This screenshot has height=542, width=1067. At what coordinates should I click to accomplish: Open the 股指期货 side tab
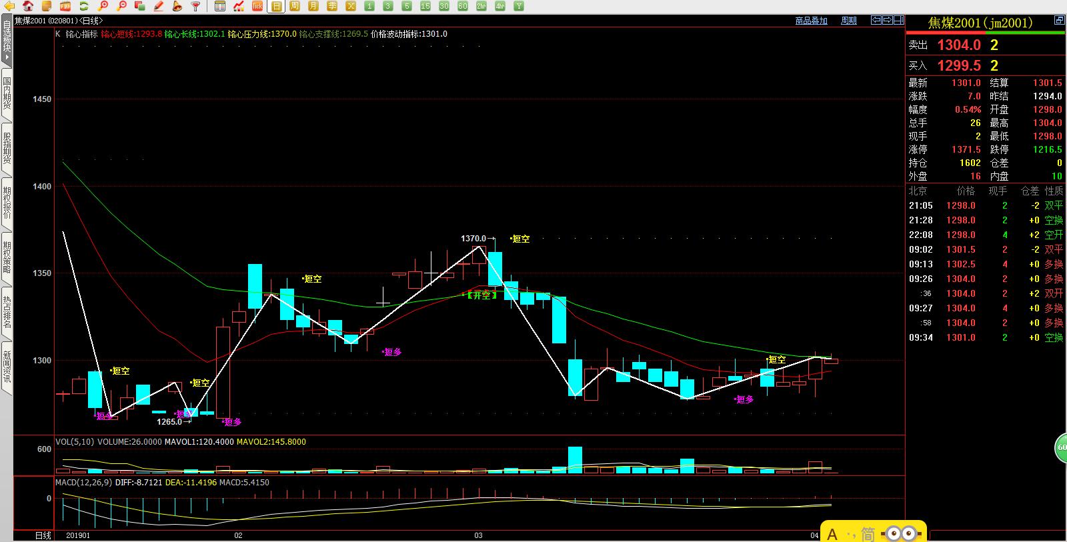(7, 148)
